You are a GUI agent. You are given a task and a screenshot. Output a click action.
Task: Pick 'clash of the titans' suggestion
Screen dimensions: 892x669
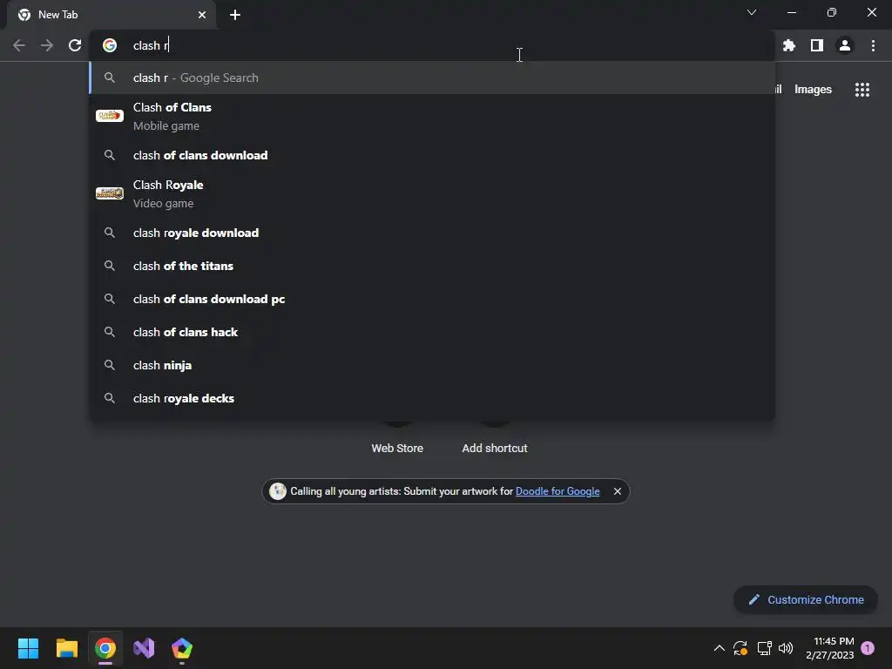click(432, 266)
